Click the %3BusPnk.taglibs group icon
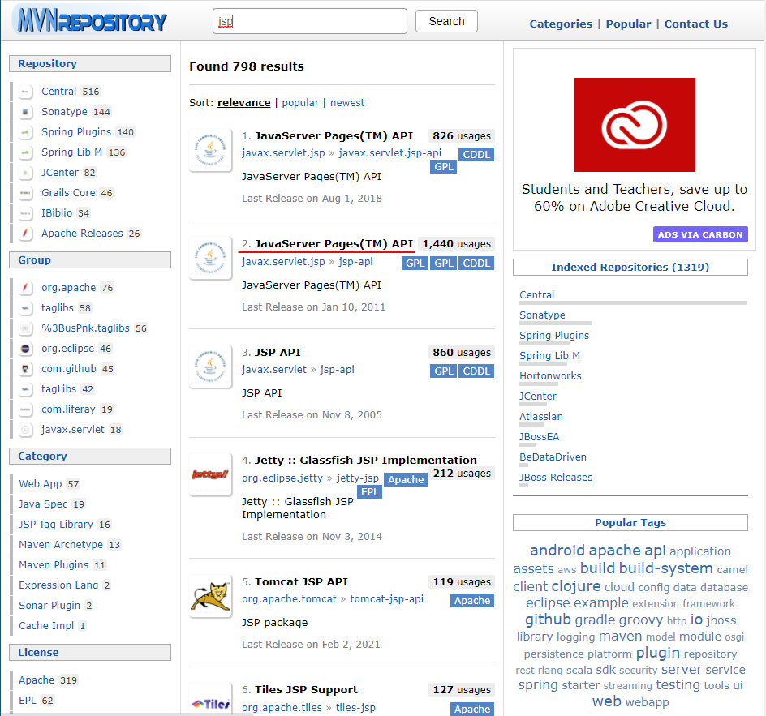Screen dimensions: 766x716 tap(25, 328)
